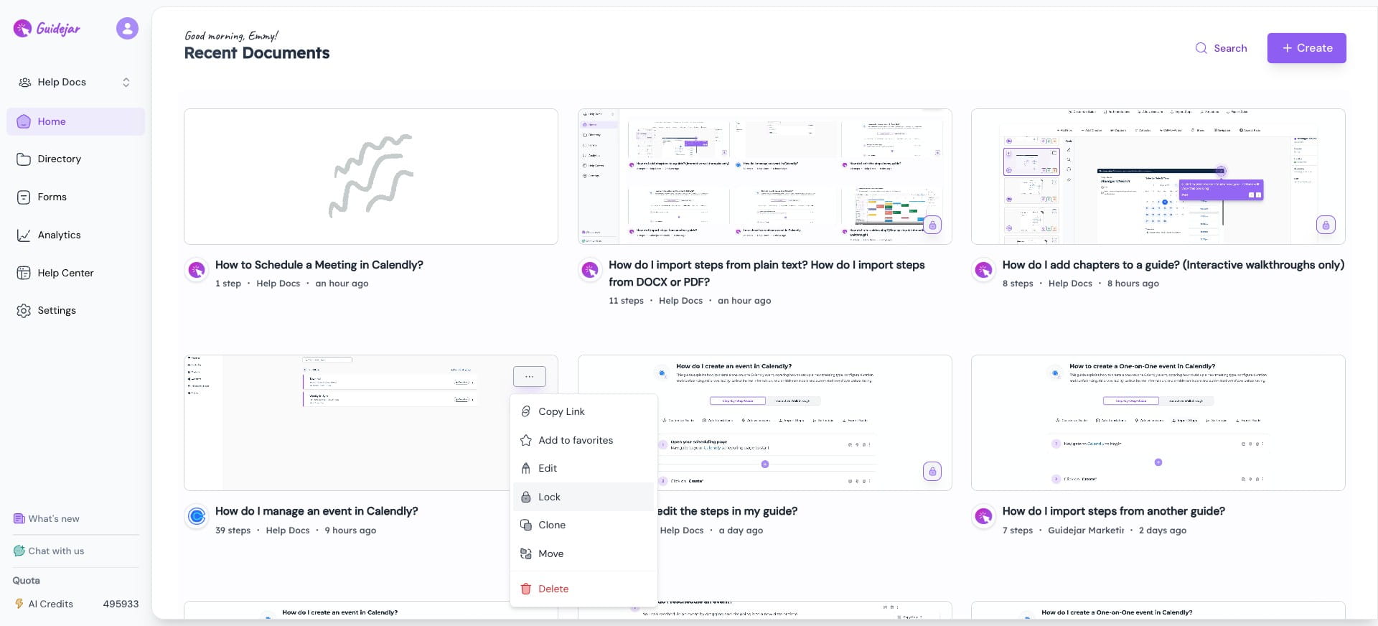Click the red Delete trash icon
Image resolution: width=1378 pixels, height=626 pixels.
click(526, 589)
